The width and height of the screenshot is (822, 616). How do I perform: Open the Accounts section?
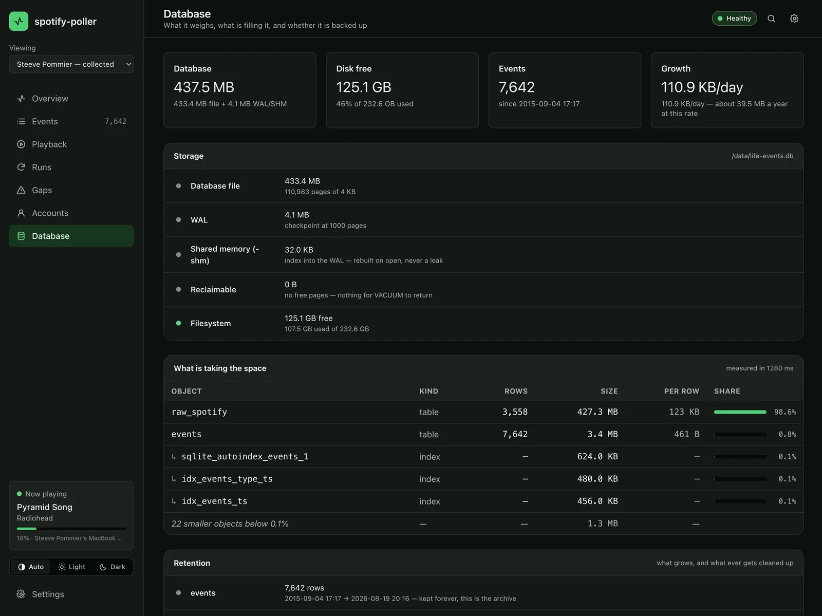click(71, 213)
